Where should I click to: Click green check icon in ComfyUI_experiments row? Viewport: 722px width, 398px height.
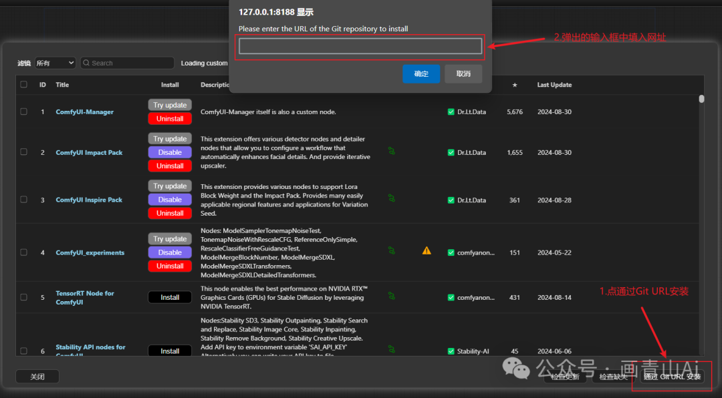pyautogui.click(x=451, y=252)
